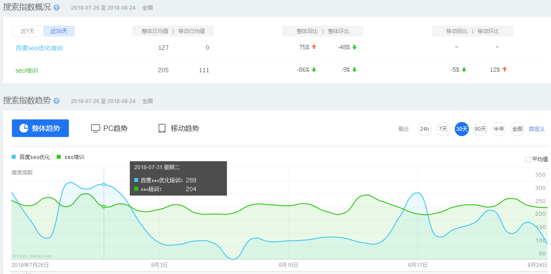Image resolution: width=551 pixels, height=274 pixels.
Task: Toggle blue legend swatch 百度seo优化...
Action: 14,157
